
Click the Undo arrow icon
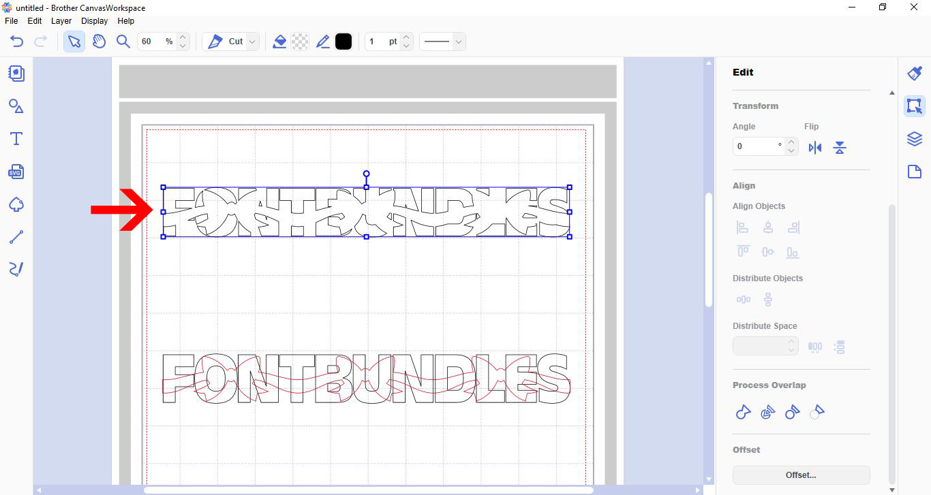(x=17, y=42)
